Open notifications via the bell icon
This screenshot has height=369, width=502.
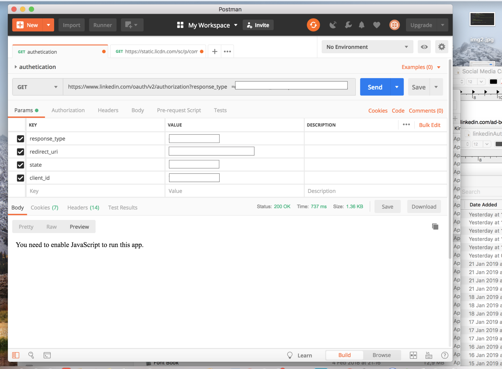362,25
